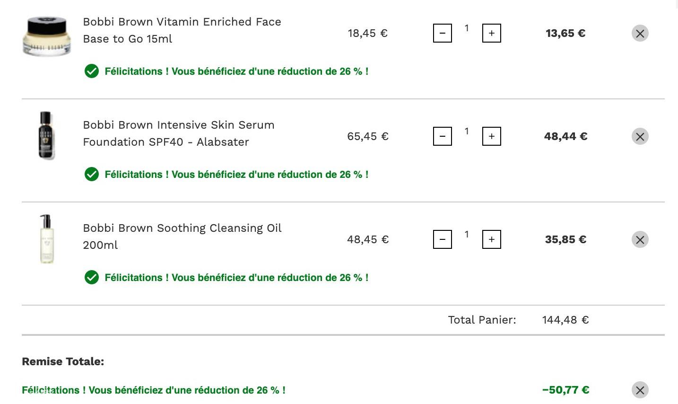Click green checkmark under Serum Foundation item

pos(92,175)
